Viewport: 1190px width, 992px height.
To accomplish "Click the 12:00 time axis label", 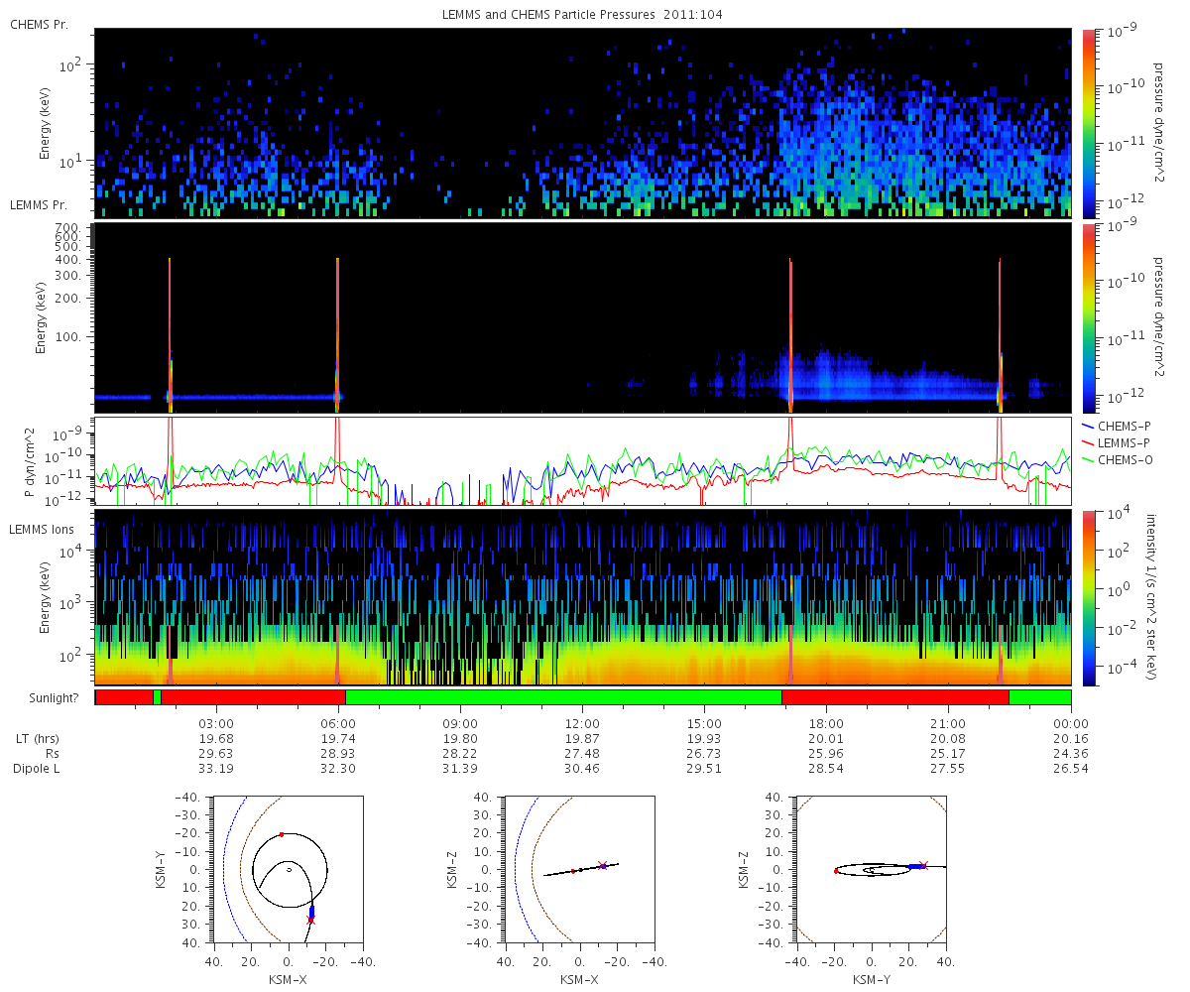I will (582, 723).
